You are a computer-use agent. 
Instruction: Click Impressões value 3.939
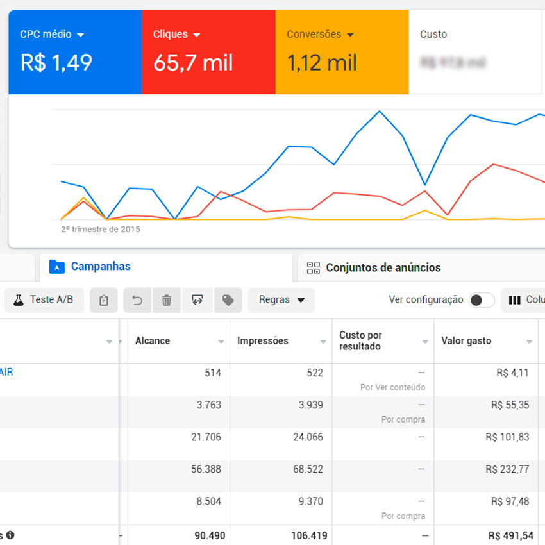click(x=311, y=405)
